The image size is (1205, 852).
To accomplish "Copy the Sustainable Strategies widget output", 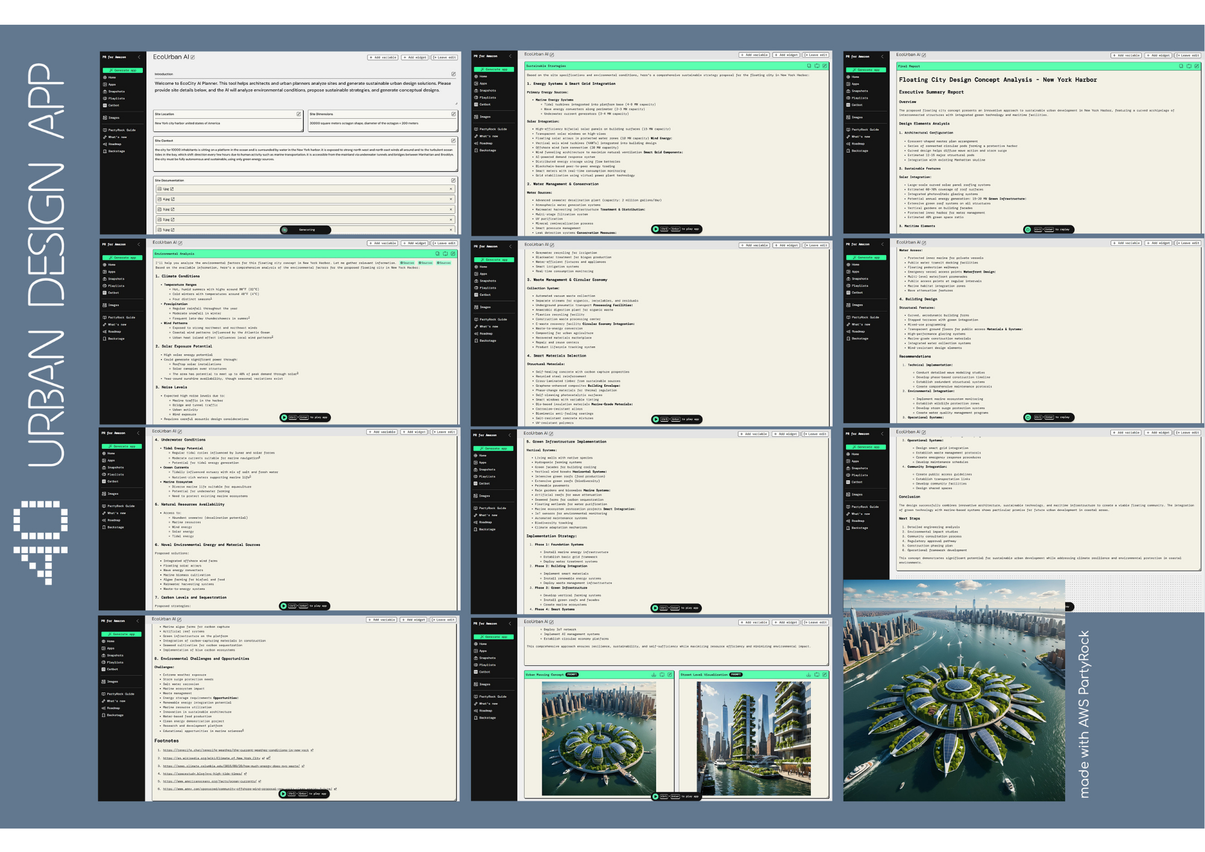I will click(809, 66).
